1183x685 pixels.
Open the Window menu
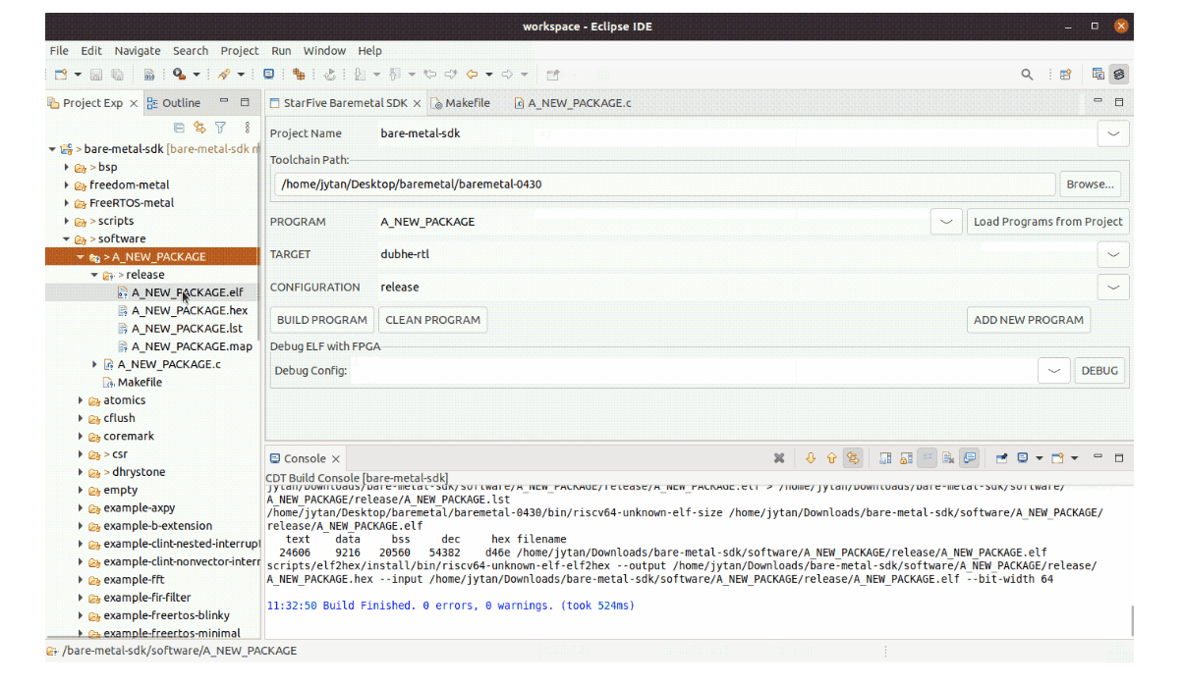tap(324, 51)
